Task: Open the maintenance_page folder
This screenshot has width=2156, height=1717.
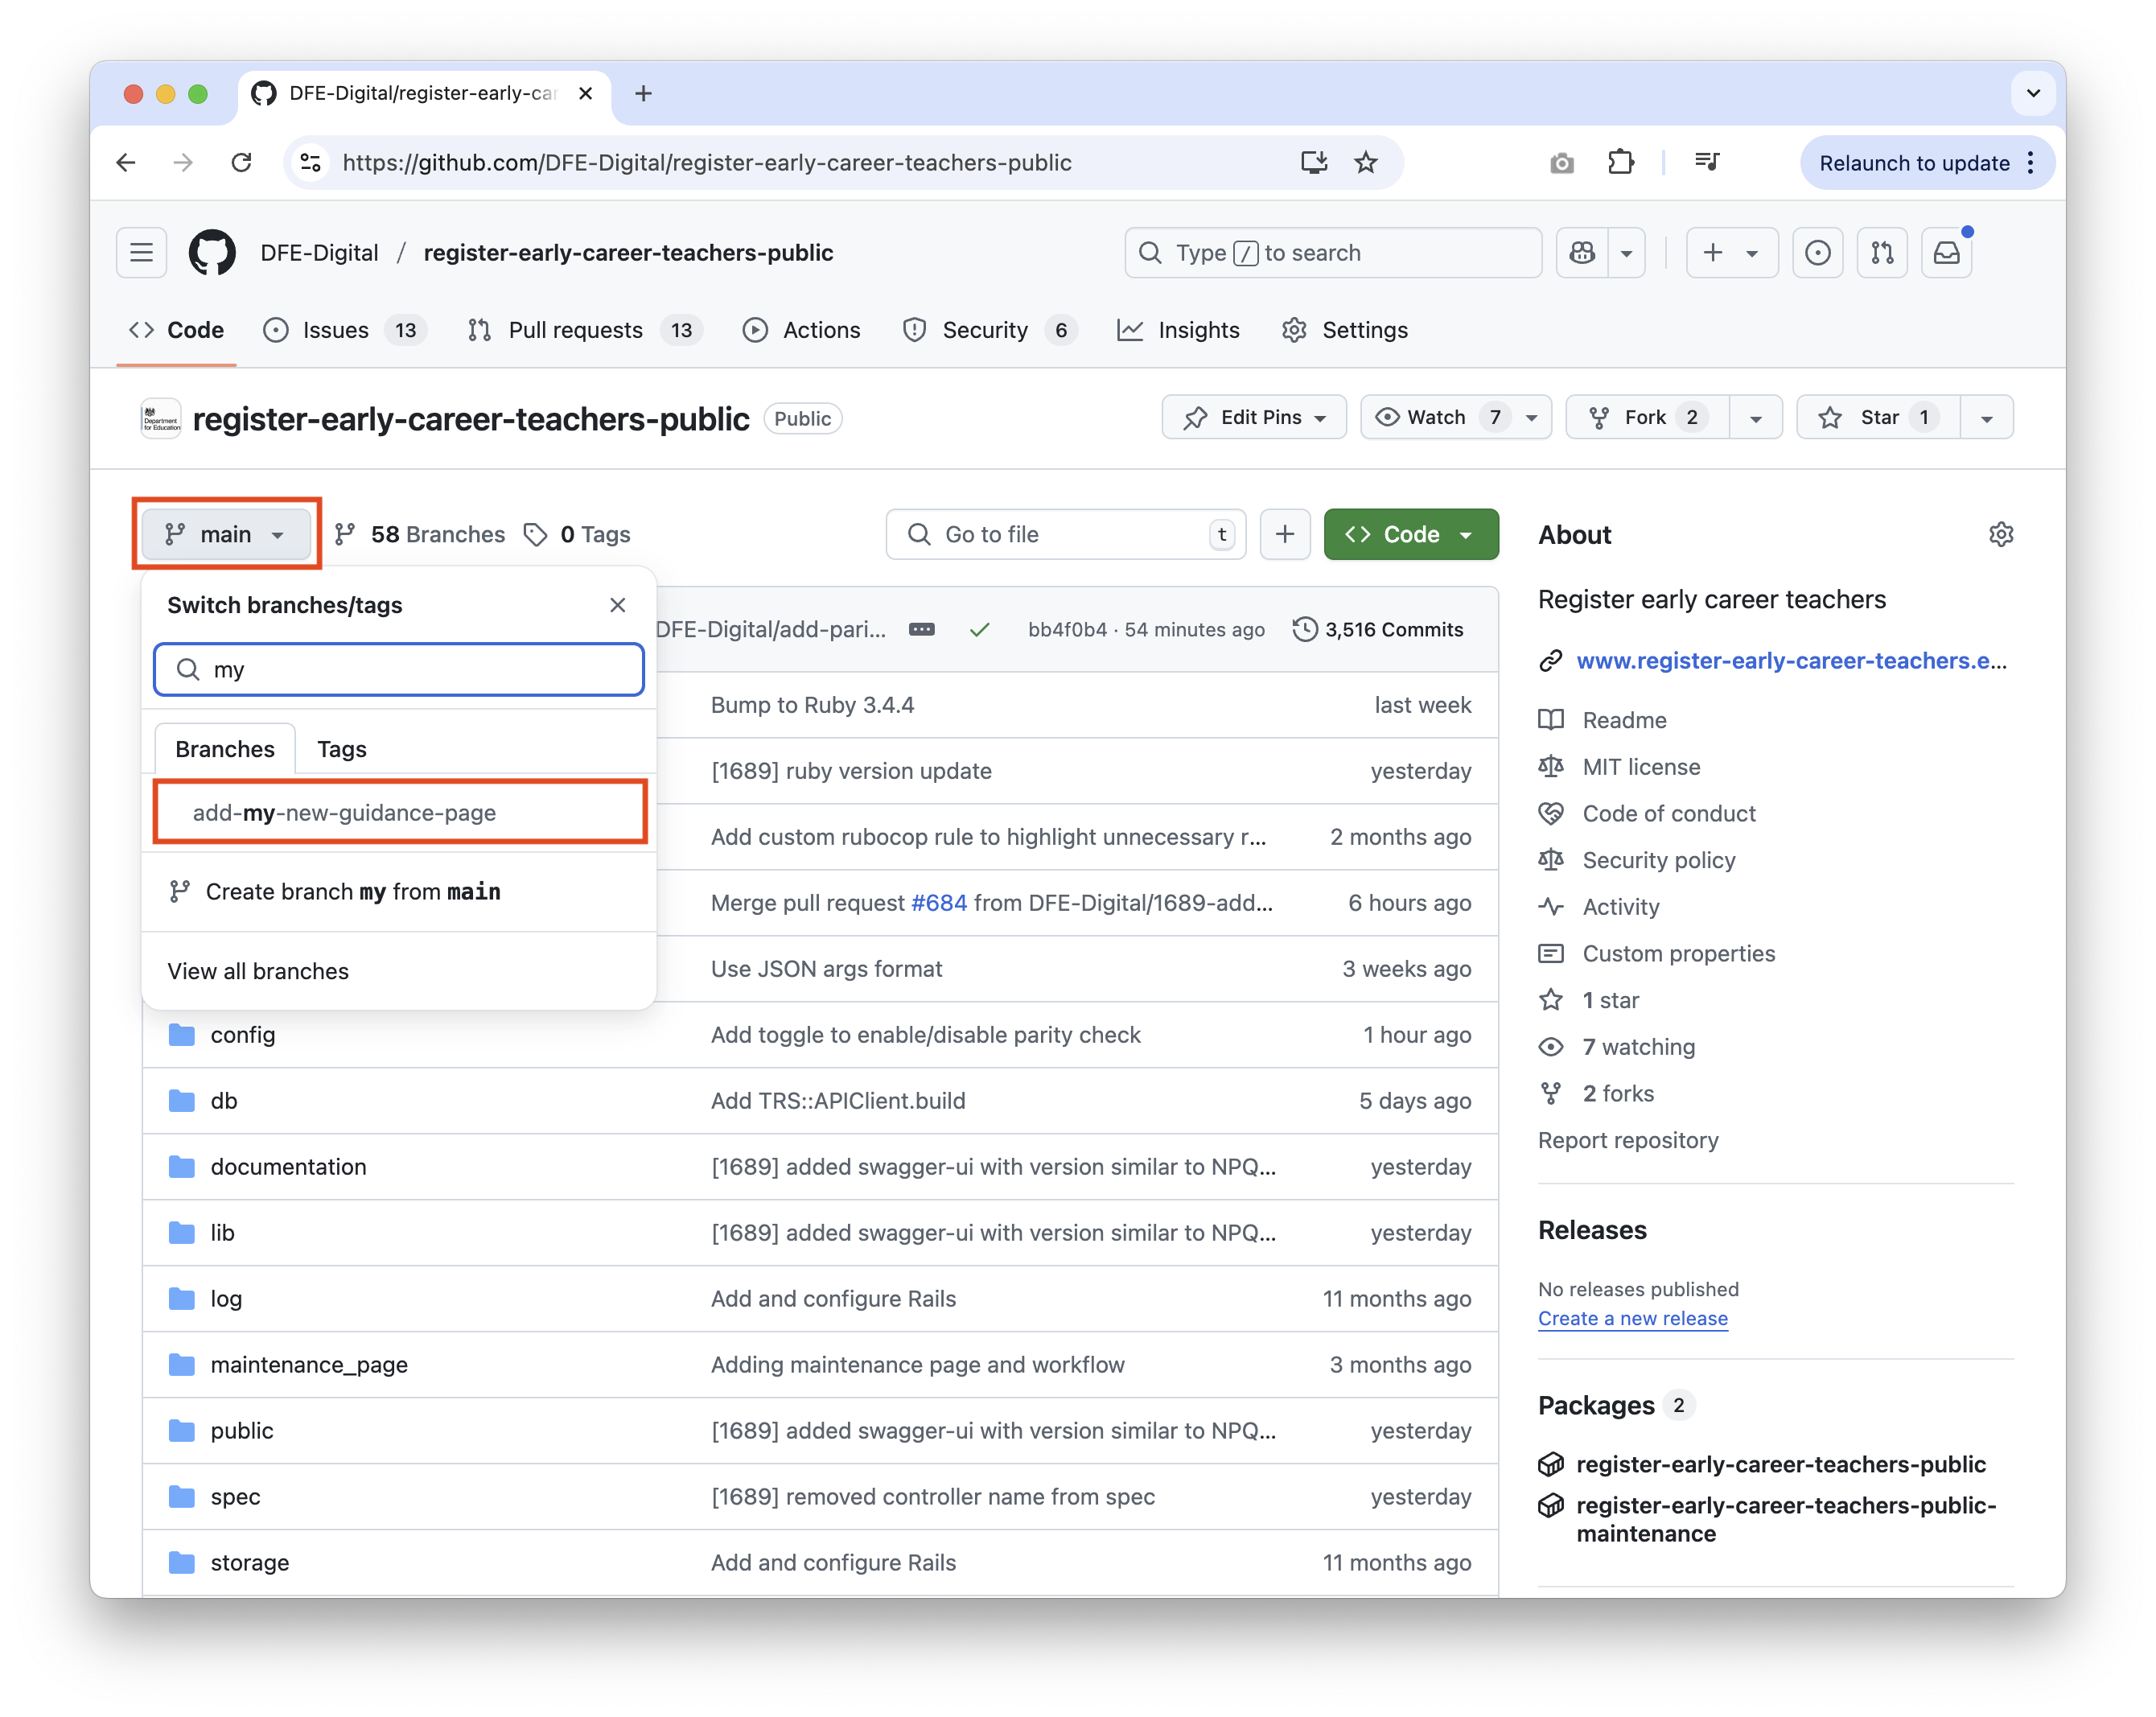Action: coord(309,1364)
